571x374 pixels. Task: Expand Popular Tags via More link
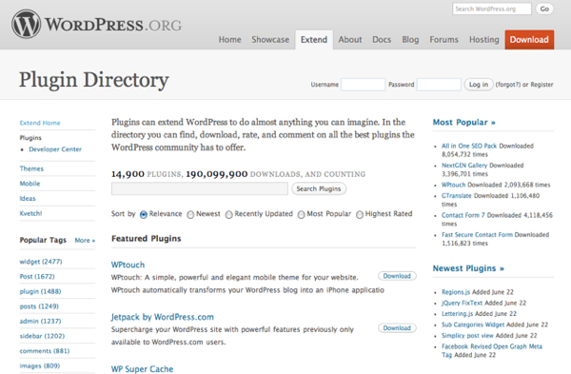tap(85, 241)
